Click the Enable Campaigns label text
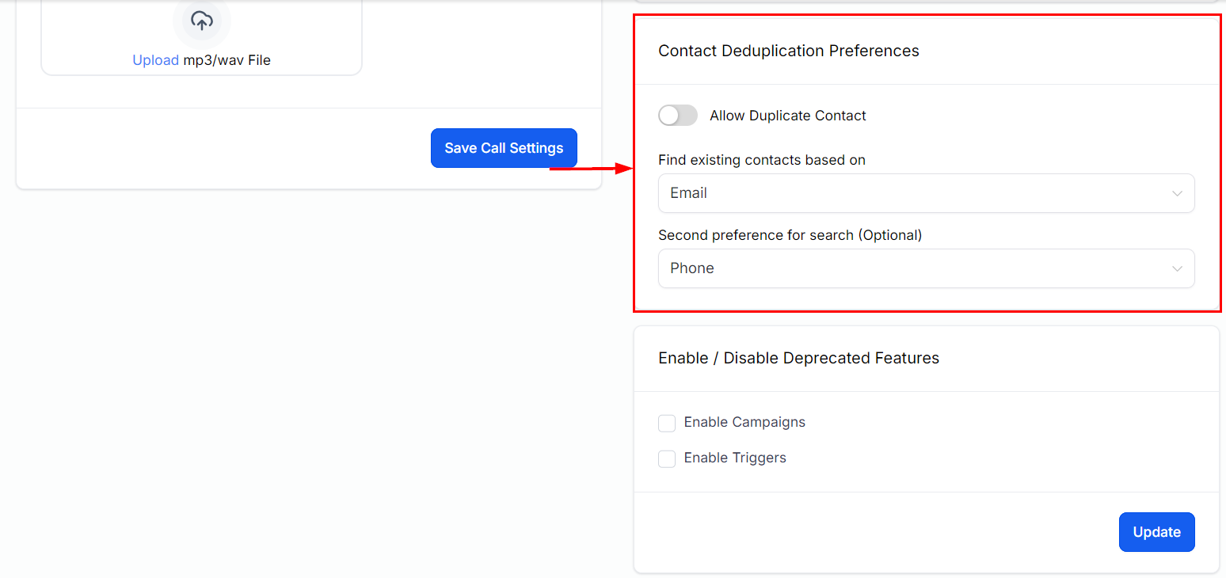Image resolution: width=1226 pixels, height=578 pixels. 744,422
